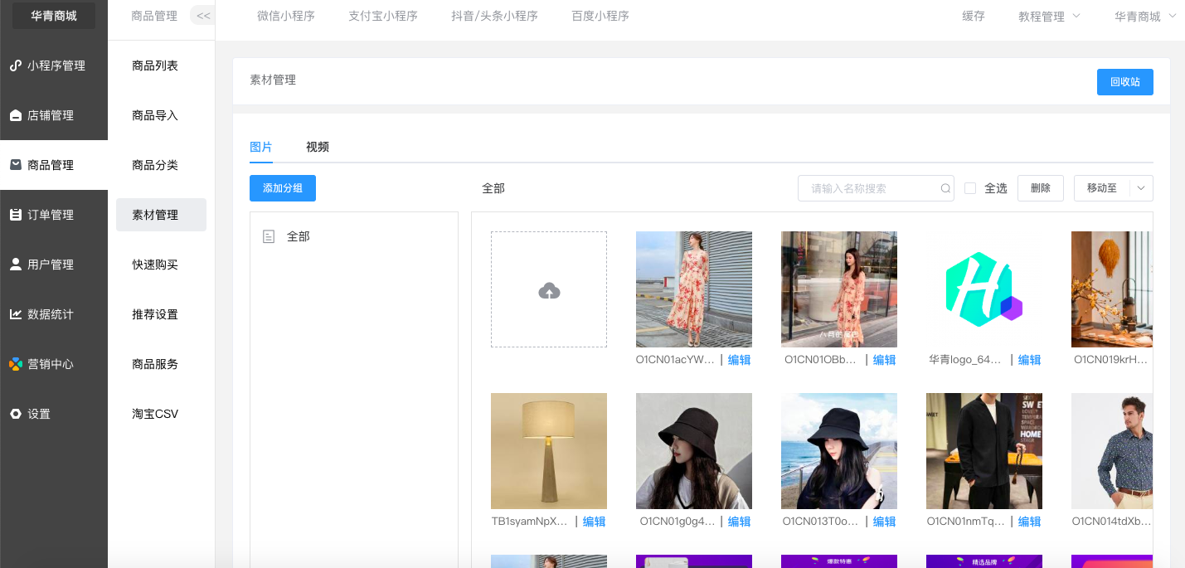Screen dimensions: 1185x568
Task: Open 商品导入 in submenu
Action: 155,115
